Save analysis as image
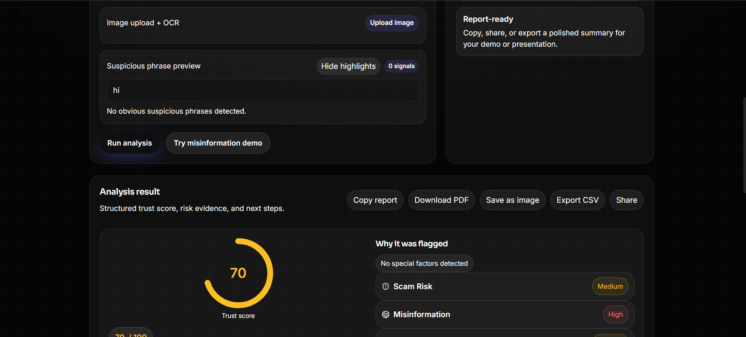Screen dimensions: 746x337 pos(513,200)
